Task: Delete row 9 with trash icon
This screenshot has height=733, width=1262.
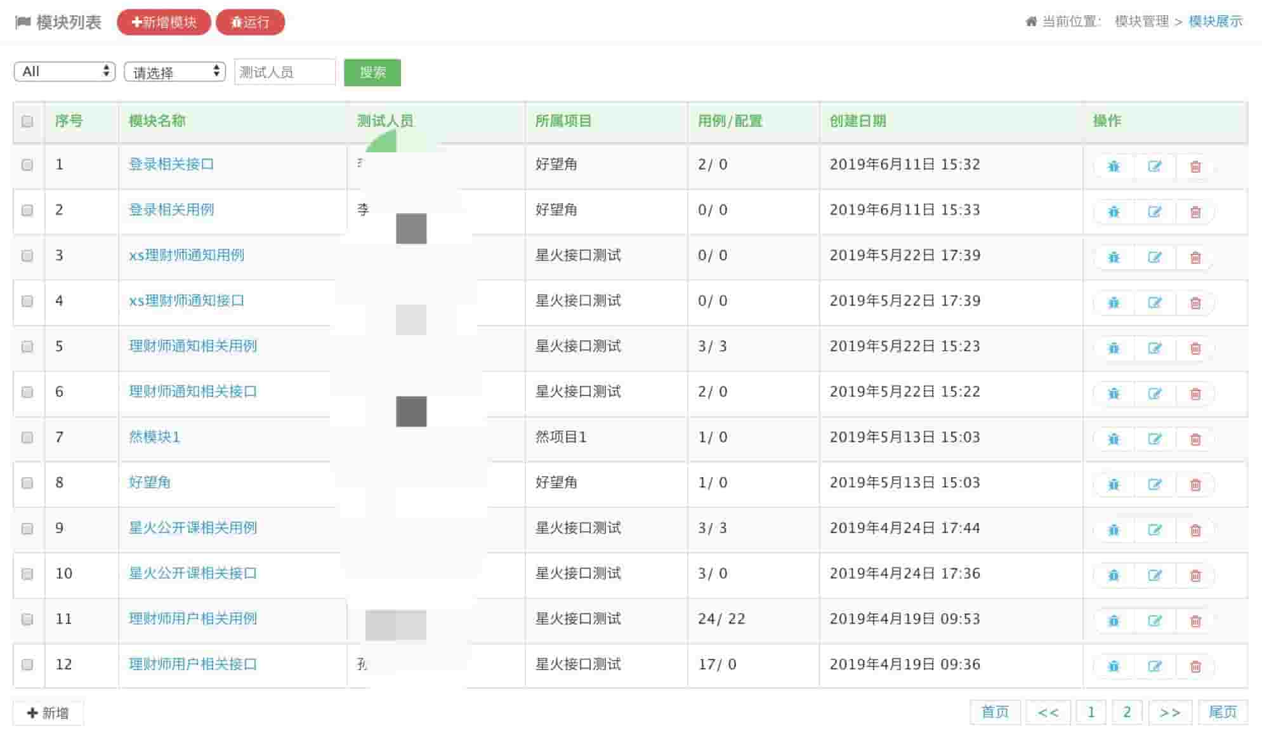Action: [x=1195, y=530]
